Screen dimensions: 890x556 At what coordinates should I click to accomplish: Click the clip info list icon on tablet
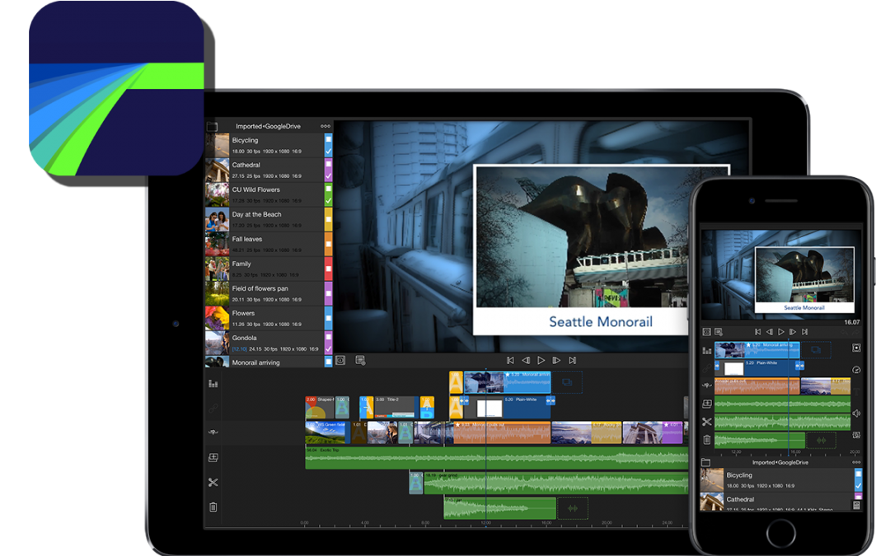[360, 360]
